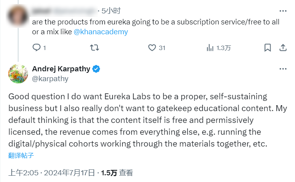Click the blue verified badge next to Karpathy
Screen dimensions: 295x182
96,69
